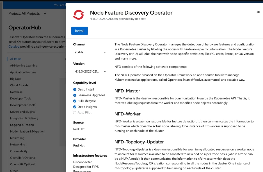Click the Disconnected infrastructure feature
This screenshot has height=172, width=263.
(83, 162)
